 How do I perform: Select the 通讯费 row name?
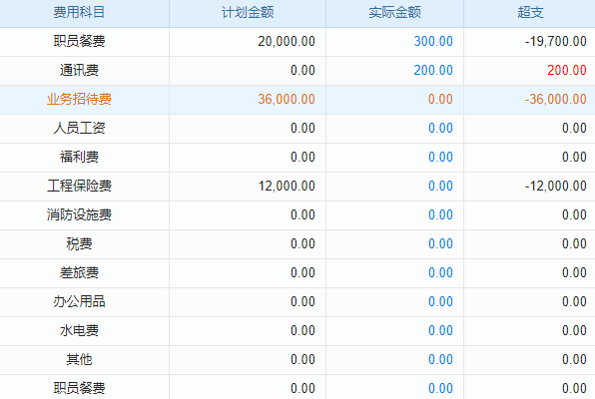79,70
